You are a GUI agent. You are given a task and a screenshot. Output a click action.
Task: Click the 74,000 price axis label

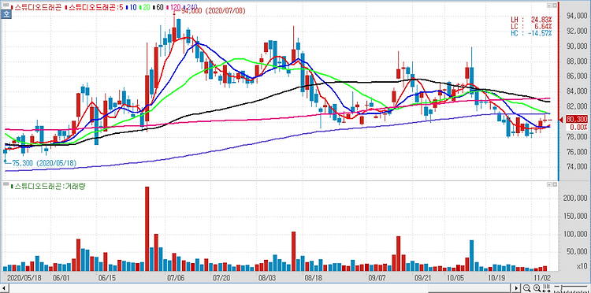[577, 167]
